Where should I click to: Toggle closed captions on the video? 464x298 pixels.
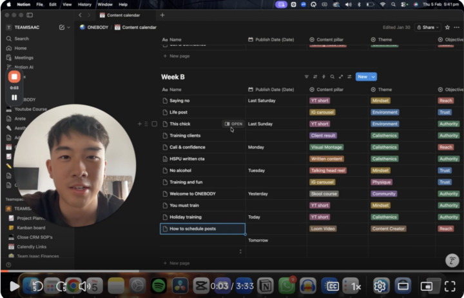click(x=333, y=286)
